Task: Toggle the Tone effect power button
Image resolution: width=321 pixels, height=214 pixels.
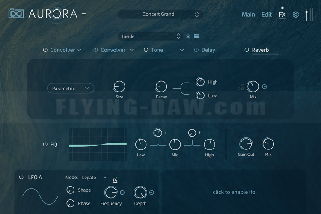Action: coord(146,50)
